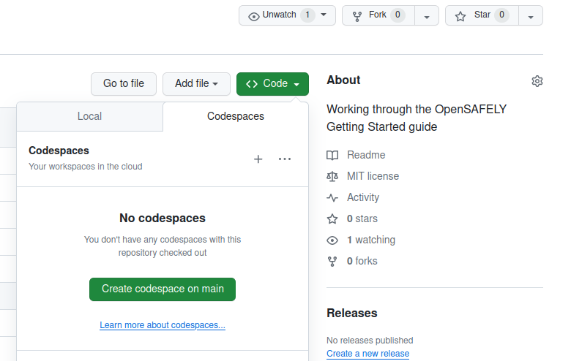571x361 pixels.
Task: Expand the Add file dropdown
Action: [196, 84]
